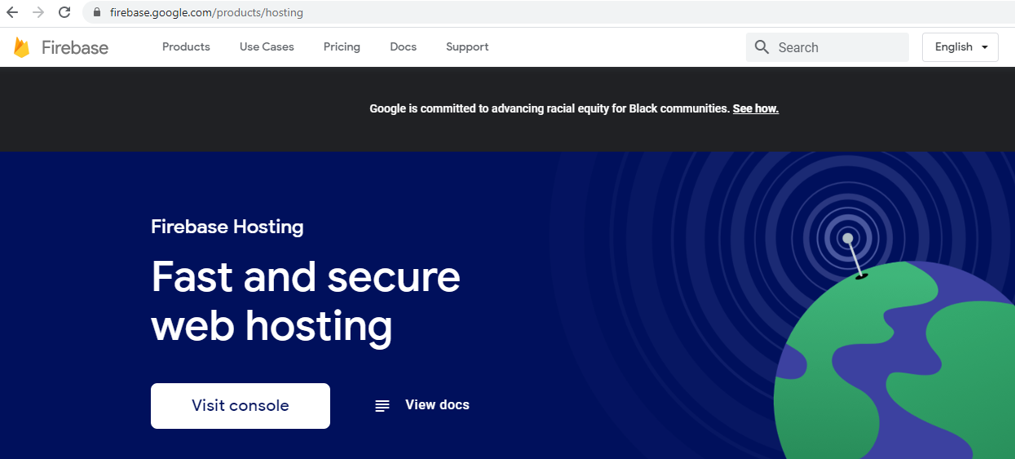The width and height of the screenshot is (1015, 459).
Task: Click the Firebase flame logo
Action: click(21, 47)
